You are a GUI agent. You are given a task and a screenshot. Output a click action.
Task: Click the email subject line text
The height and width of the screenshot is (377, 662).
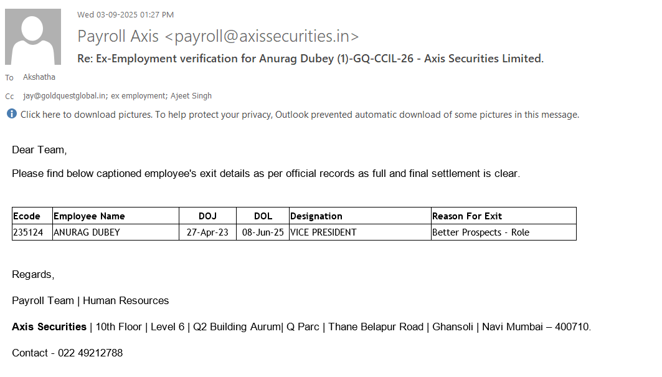tap(310, 59)
